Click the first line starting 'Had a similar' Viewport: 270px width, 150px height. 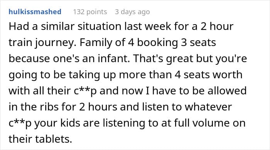click(121, 26)
